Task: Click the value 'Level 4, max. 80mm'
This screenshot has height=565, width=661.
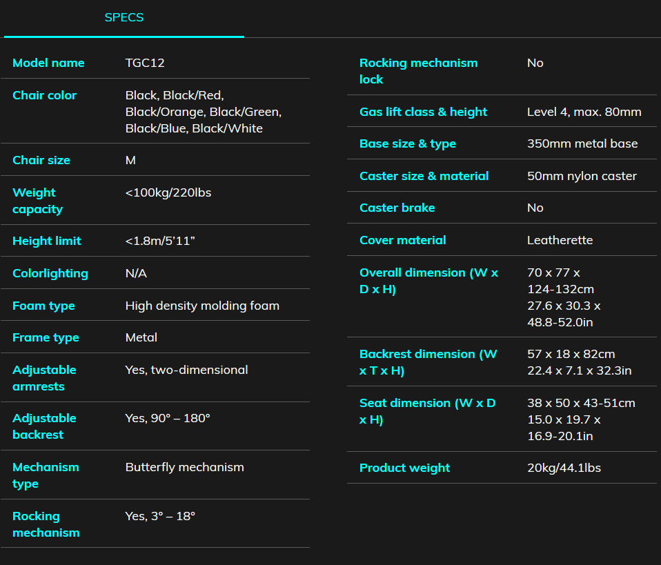Action: click(x=584, y=112)
